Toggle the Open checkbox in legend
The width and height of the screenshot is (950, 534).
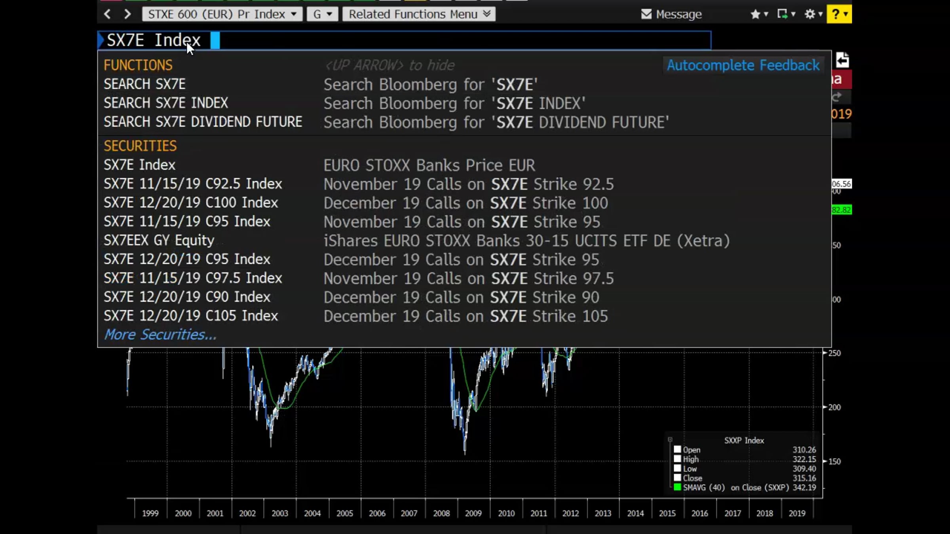tap(677, 450)
